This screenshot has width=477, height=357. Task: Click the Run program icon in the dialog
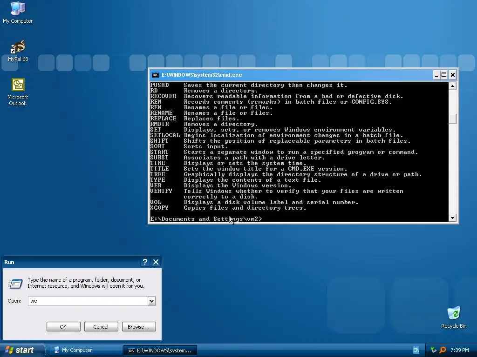15,284
